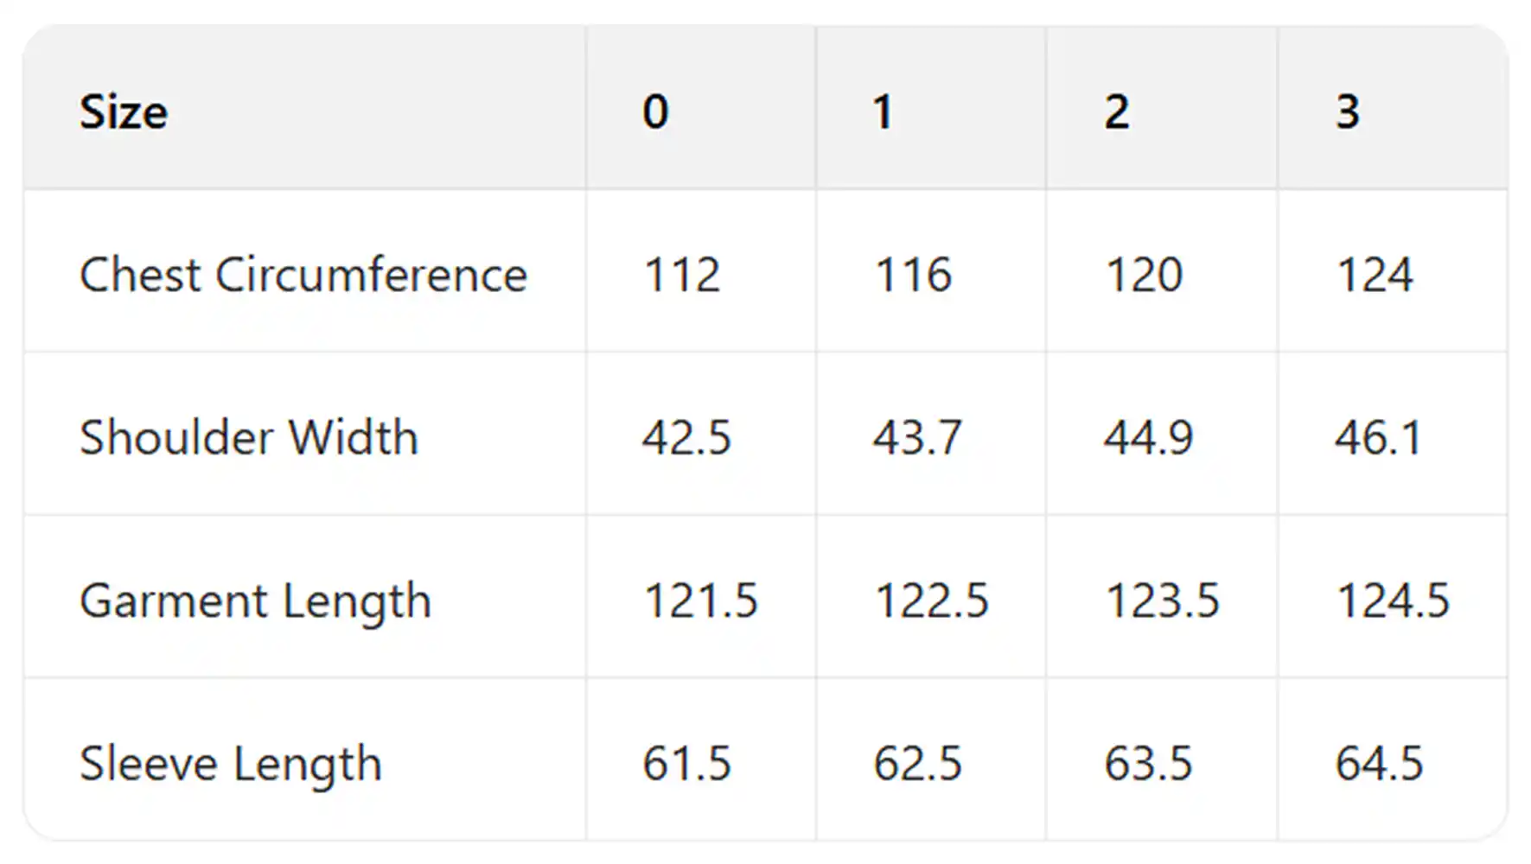Select the shoulder width value 42.5
The width and height of the screenshot is (1531, 864).
pos(686,437)
